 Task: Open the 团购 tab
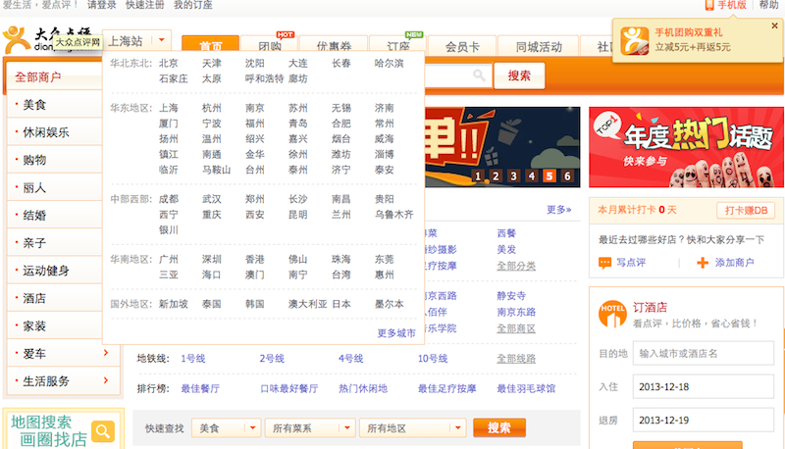(270, 45)
